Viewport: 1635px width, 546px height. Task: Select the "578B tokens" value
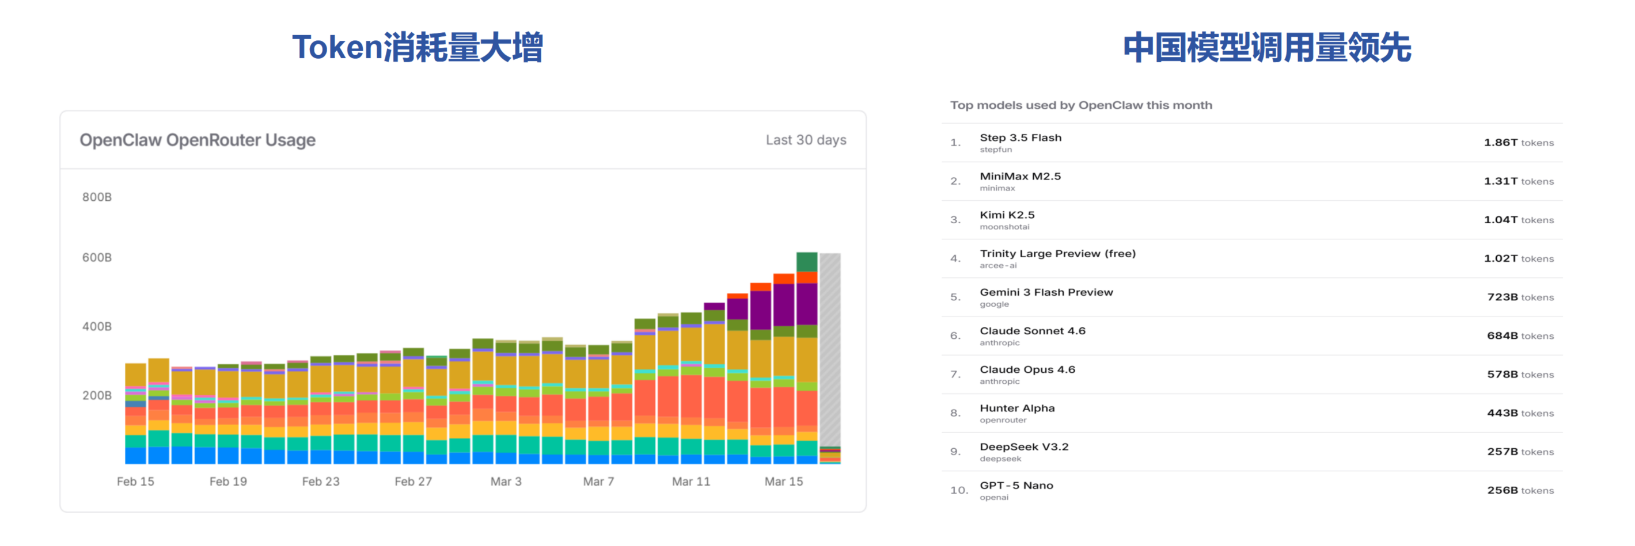click(1521, 375)
